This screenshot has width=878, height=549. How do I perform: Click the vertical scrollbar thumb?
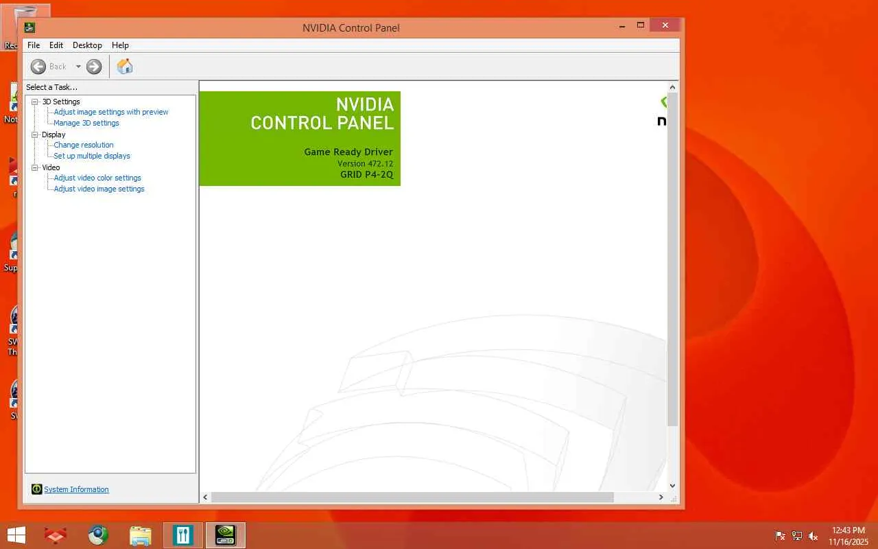pyautogui.click(x=672, y=259)
